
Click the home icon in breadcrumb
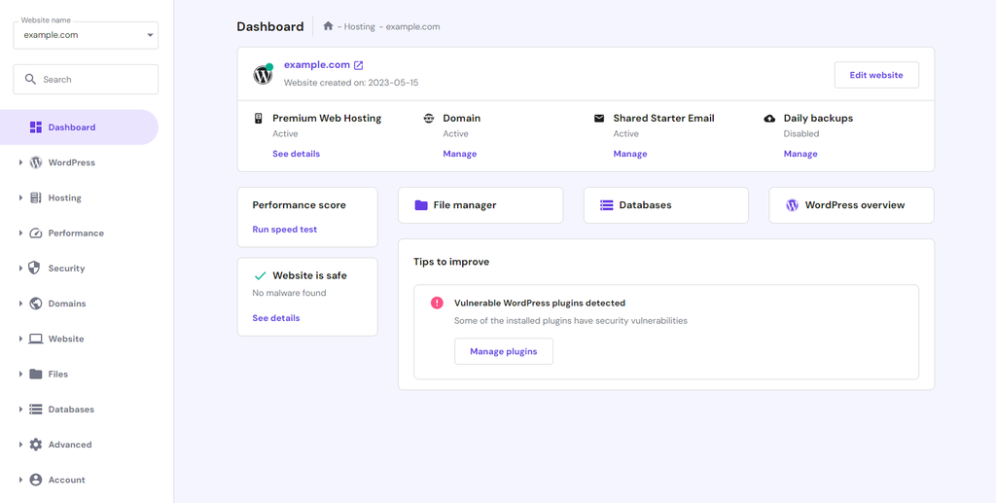(329, 26)
